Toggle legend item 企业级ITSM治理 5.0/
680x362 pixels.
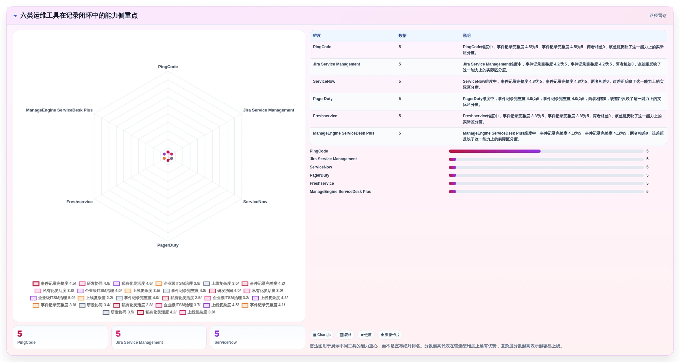coord(52,298)
